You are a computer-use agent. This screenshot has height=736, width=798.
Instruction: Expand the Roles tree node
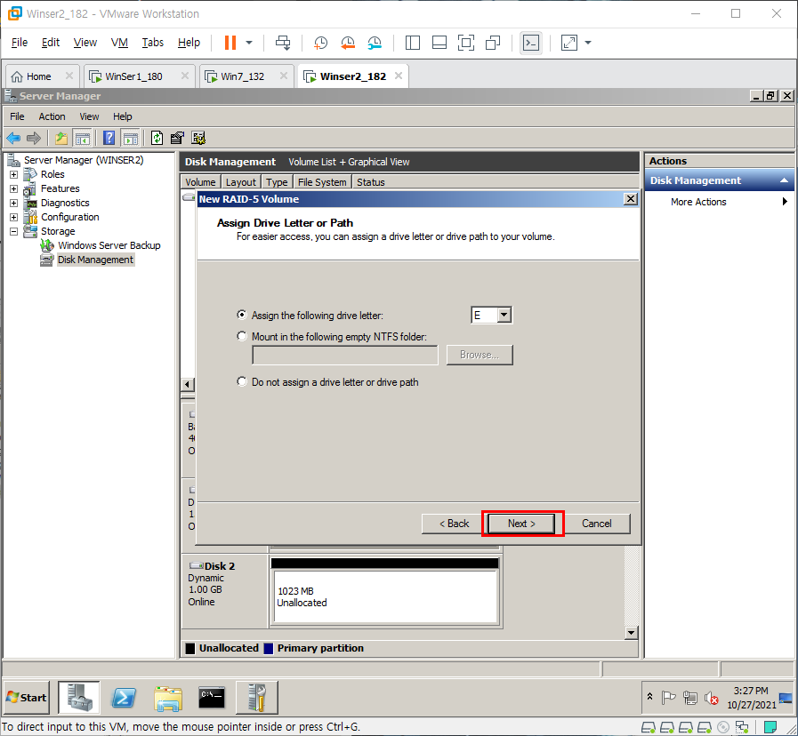(x=13, y=174)
